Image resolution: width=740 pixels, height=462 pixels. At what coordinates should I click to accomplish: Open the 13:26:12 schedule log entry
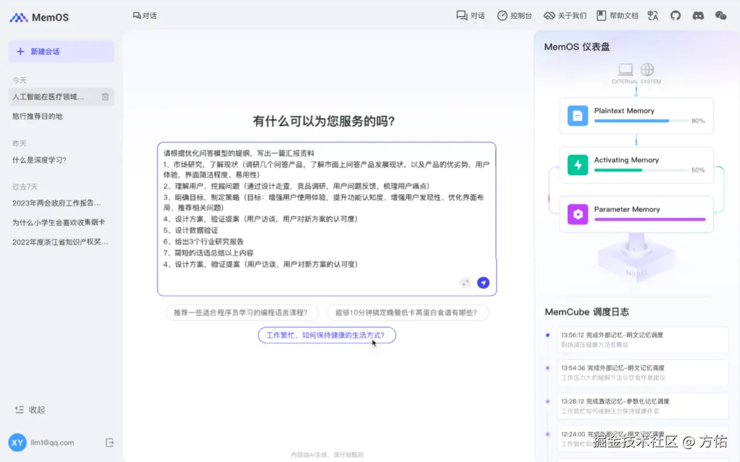(643, 406)
